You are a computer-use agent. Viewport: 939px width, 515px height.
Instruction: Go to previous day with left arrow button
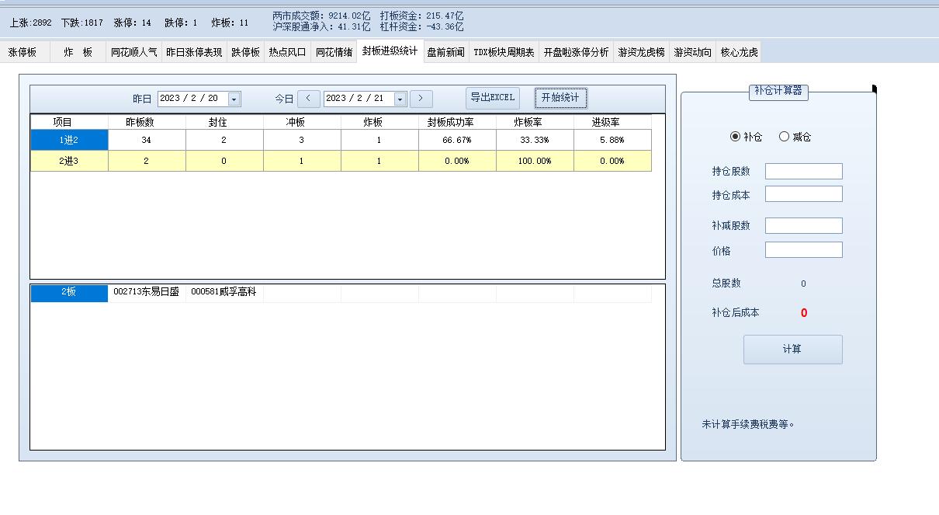click(x=309, y=99)
